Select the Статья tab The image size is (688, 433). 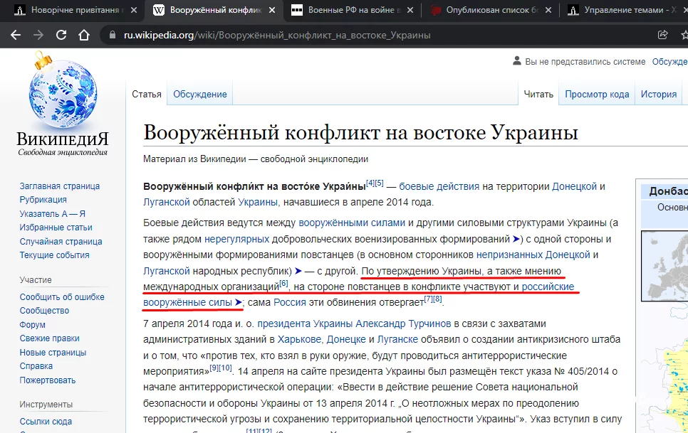tap(147, 93)
